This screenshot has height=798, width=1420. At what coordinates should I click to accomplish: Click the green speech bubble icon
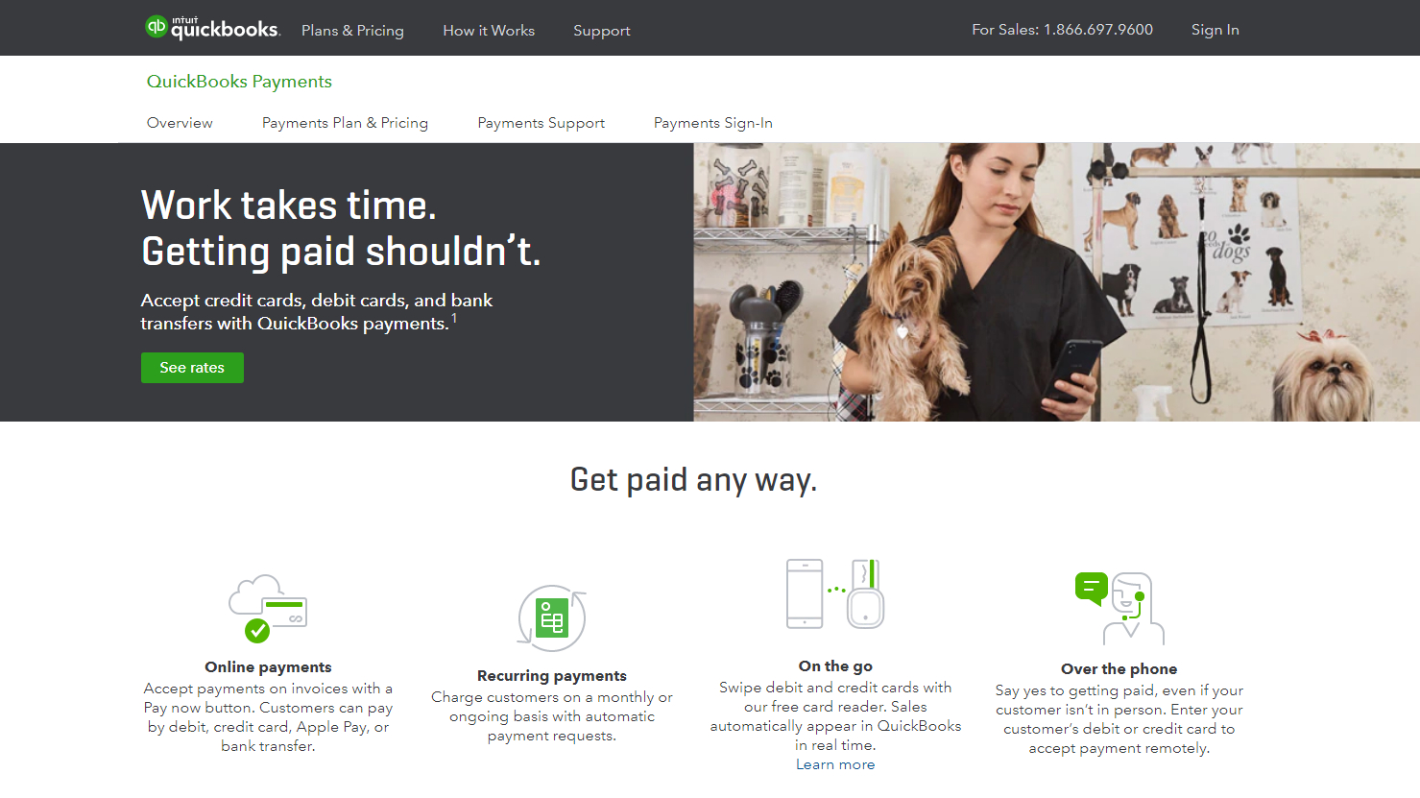click(x=1092, y=588)
